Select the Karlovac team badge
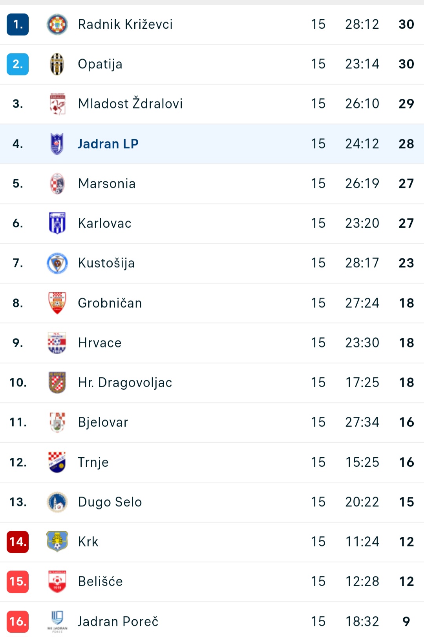 click(57, 223)
